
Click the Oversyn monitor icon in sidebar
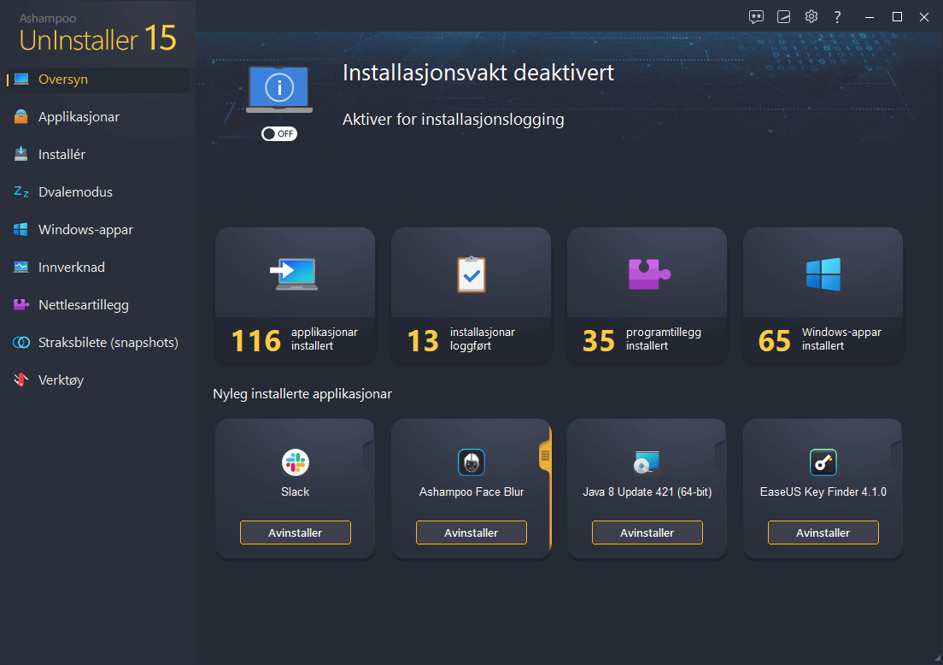(21, 79)
